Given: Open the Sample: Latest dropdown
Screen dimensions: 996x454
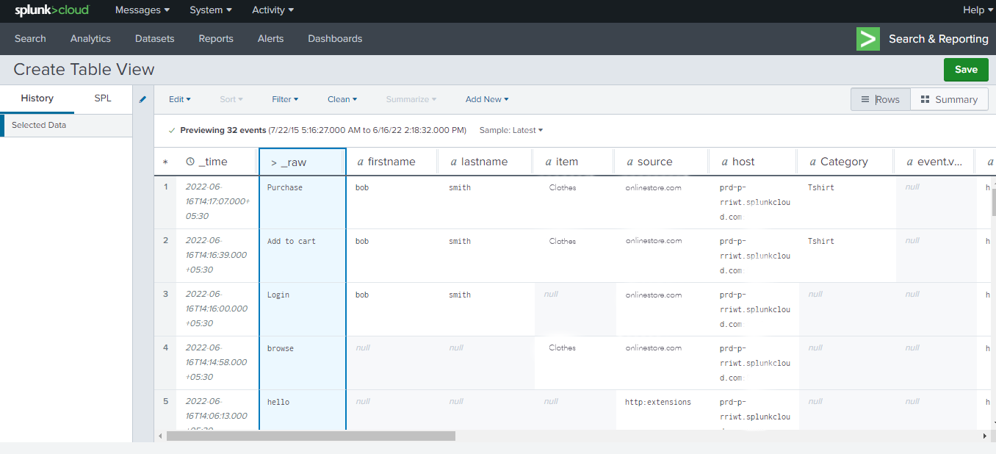Looking at the screenshot, I should pyautogui.click(x=511, y=130).
